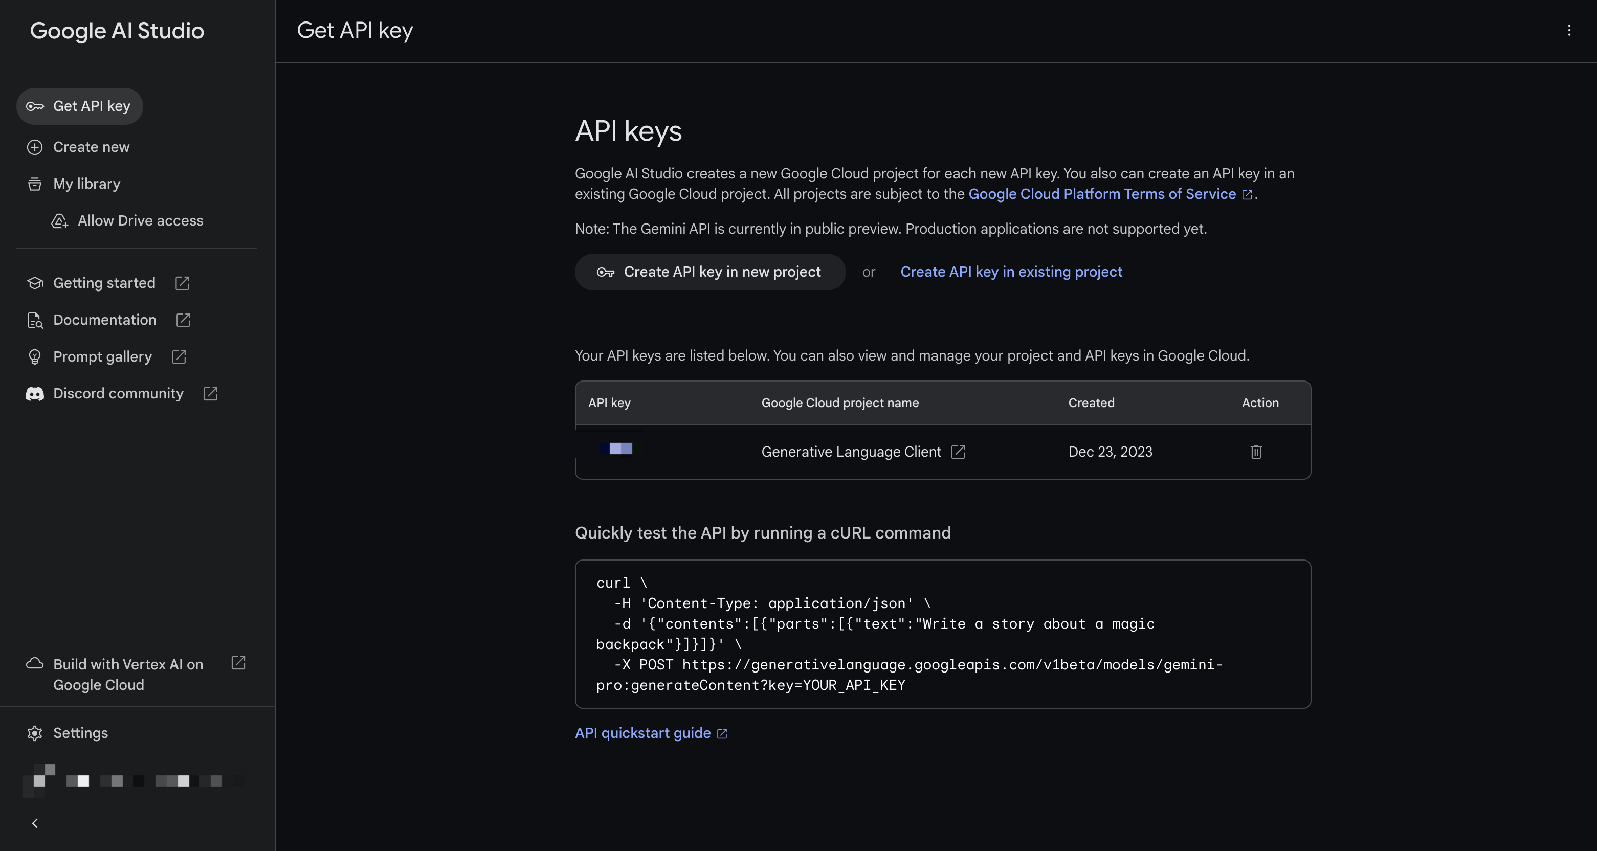Viewport: 1597px width, 851px height.
Task: Click the Action column header
Action: tap(1260, 403)
